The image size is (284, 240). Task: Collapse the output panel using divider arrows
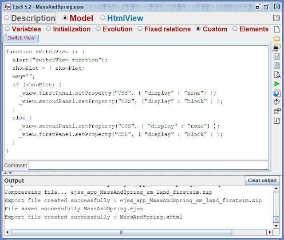coord(10,173)
